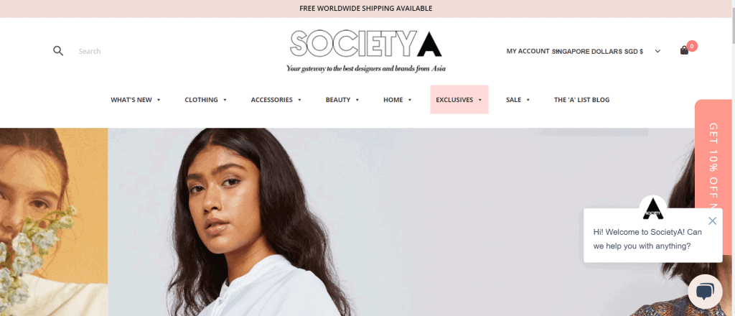Open the chat bubble launcher icon

pos(705,291)
